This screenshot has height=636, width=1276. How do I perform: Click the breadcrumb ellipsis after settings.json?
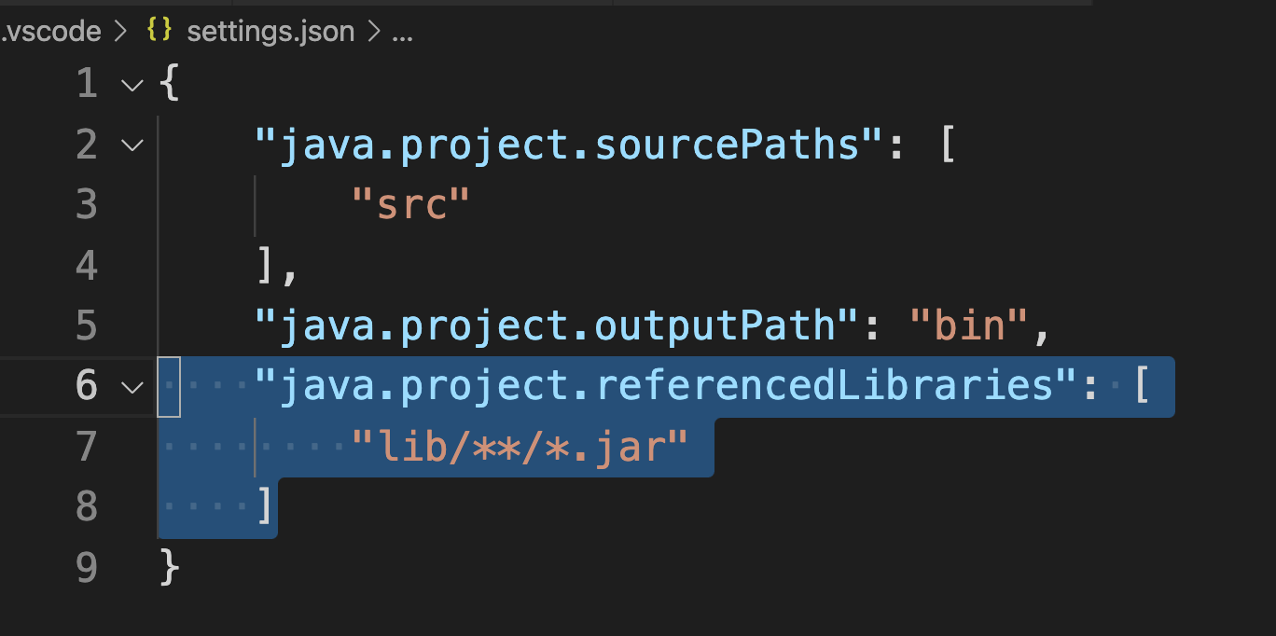click(402, 31)
